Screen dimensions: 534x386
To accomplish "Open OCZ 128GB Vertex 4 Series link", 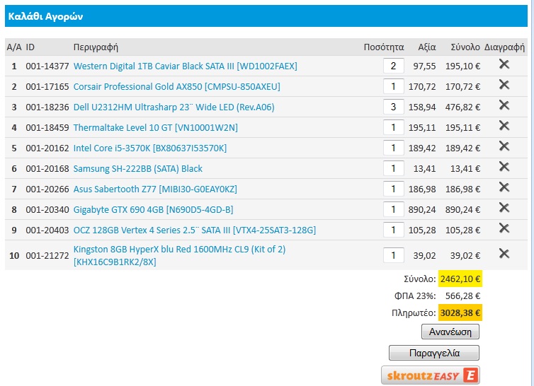I will click(x=195, y=230).
